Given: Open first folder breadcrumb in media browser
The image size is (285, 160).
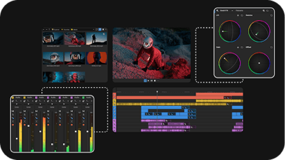Looking at the screenshot, I should click(x=56, y=30).
